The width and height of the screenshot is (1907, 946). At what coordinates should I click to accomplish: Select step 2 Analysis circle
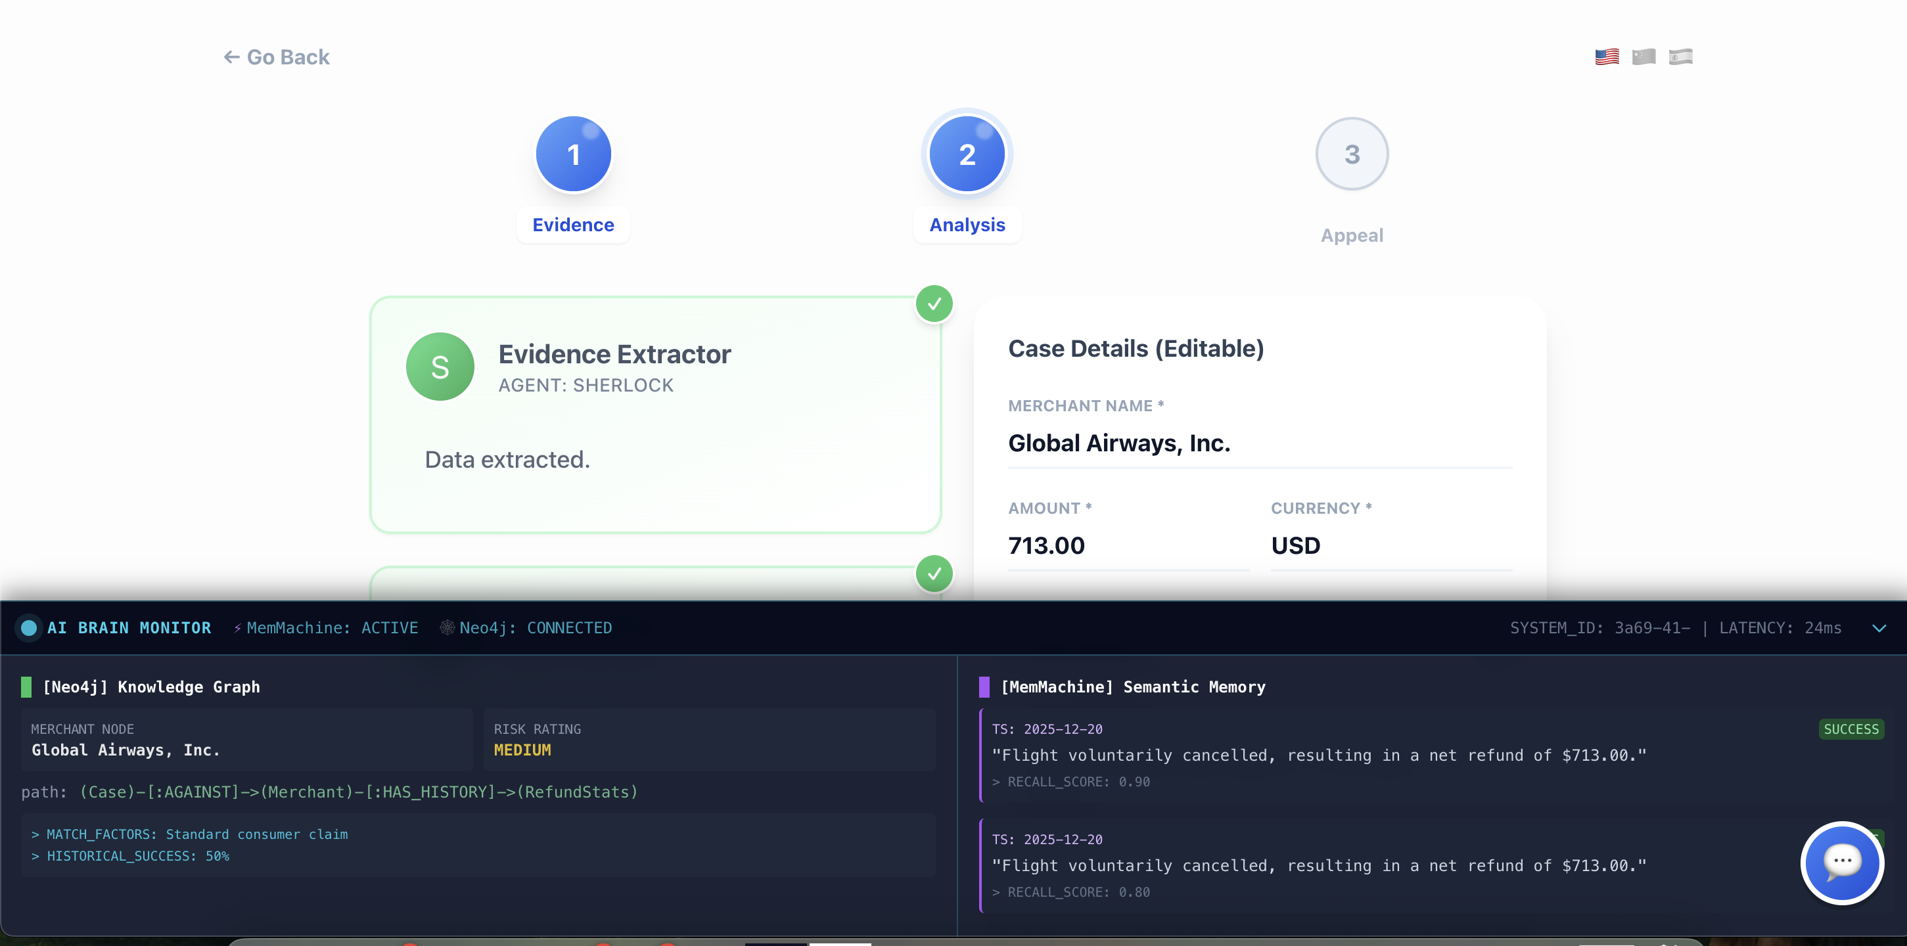(x=967, y=154)
